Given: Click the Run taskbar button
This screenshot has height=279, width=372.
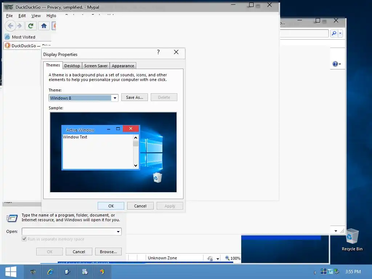Looking at the screenshot, I should point(67,272).
